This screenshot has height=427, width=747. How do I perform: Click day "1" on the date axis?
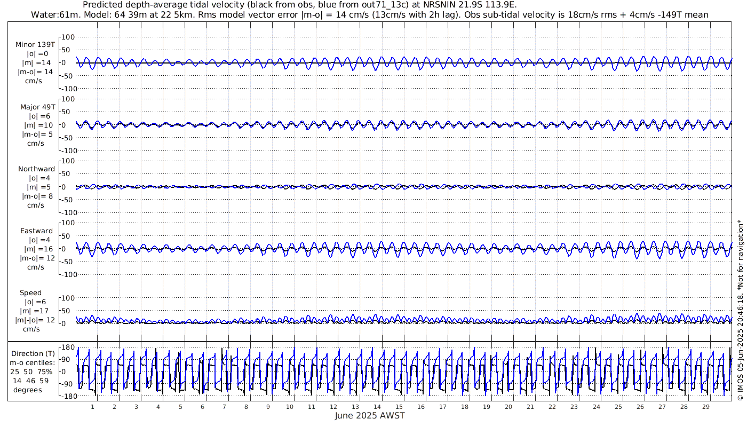(93, 407)
